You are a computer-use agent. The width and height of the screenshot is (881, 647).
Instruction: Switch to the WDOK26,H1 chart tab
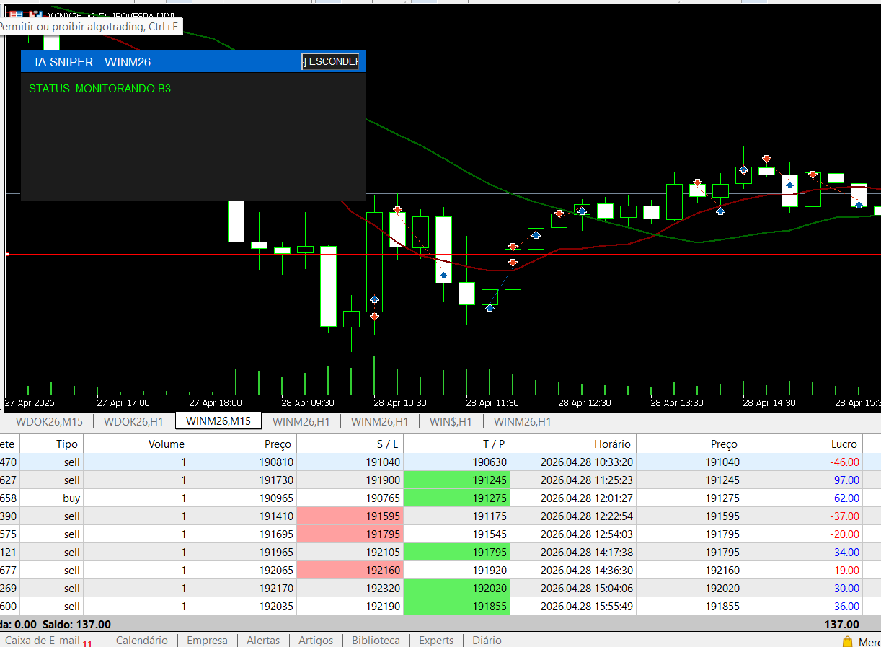coord(134,421)
